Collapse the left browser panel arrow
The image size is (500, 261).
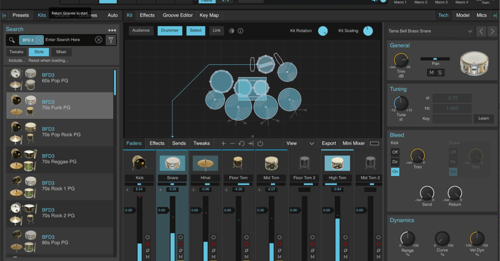(4, 16)
